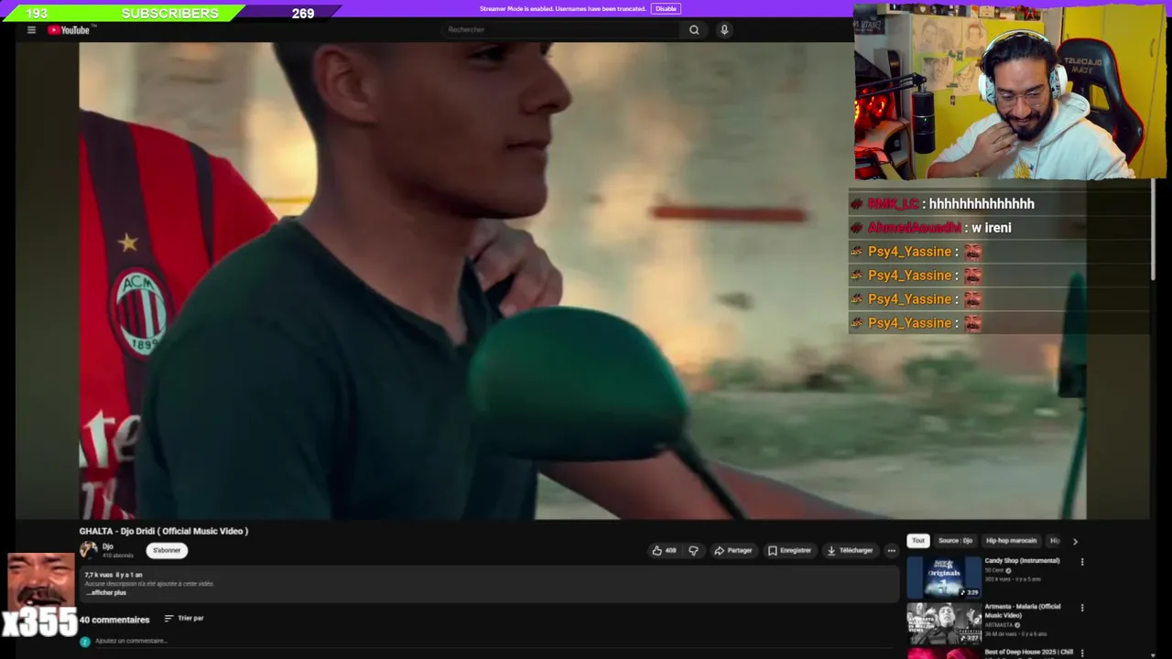Select the Hip-hop marocain chip
The height and width of the screenshot is (659, 1172).
point(1011,541)
